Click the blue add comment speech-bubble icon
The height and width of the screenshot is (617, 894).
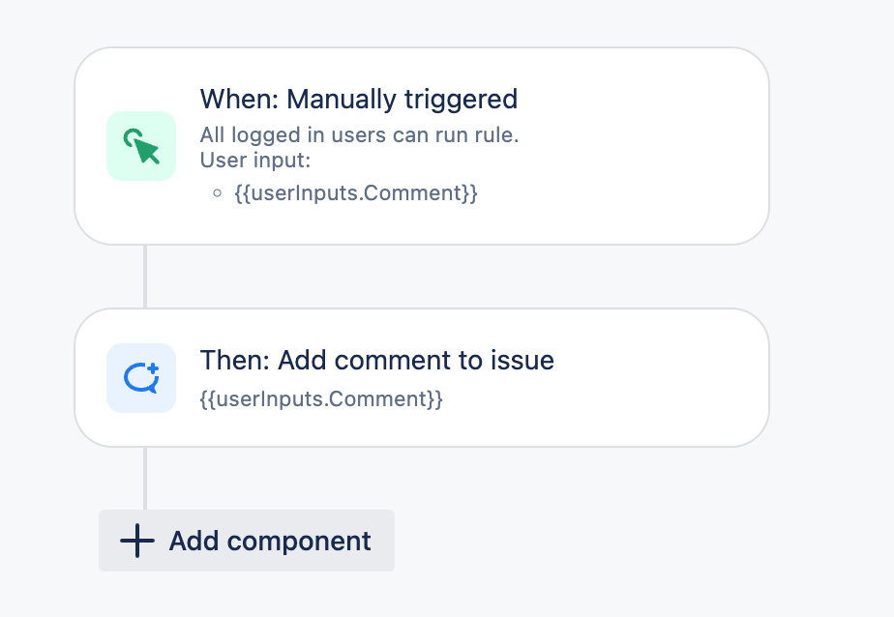coord(141,378)
